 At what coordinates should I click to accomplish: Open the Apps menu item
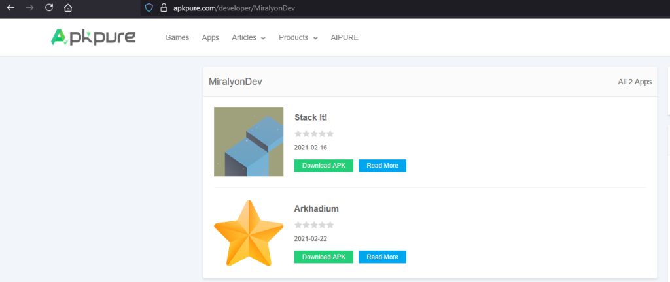pyautogui.click(x=211, y=38)
